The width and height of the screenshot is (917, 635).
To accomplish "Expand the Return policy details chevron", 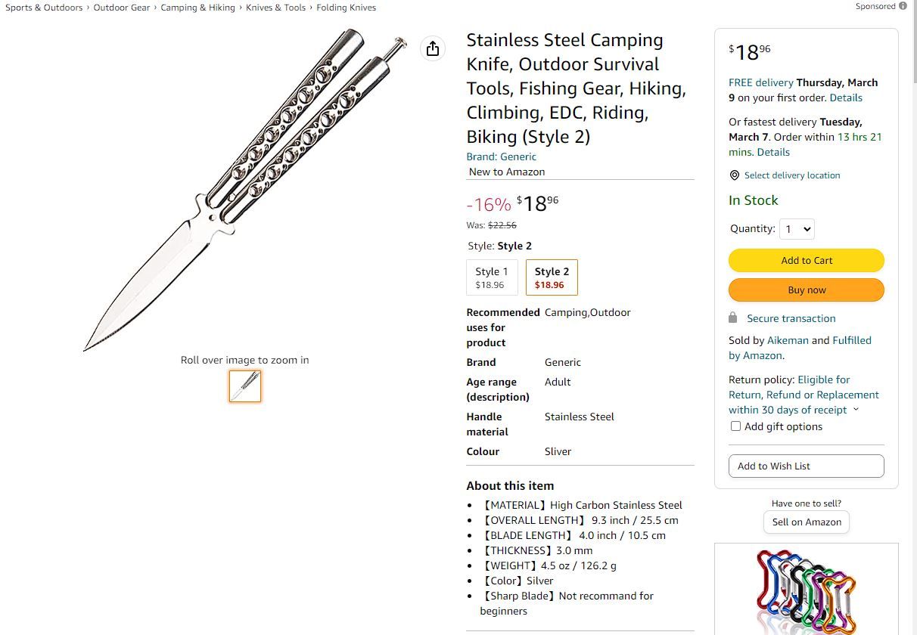I will click(x=855, y=410).
